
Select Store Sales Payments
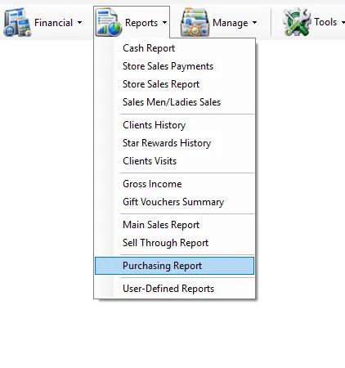pyautogui.click(x=174, y=66)
